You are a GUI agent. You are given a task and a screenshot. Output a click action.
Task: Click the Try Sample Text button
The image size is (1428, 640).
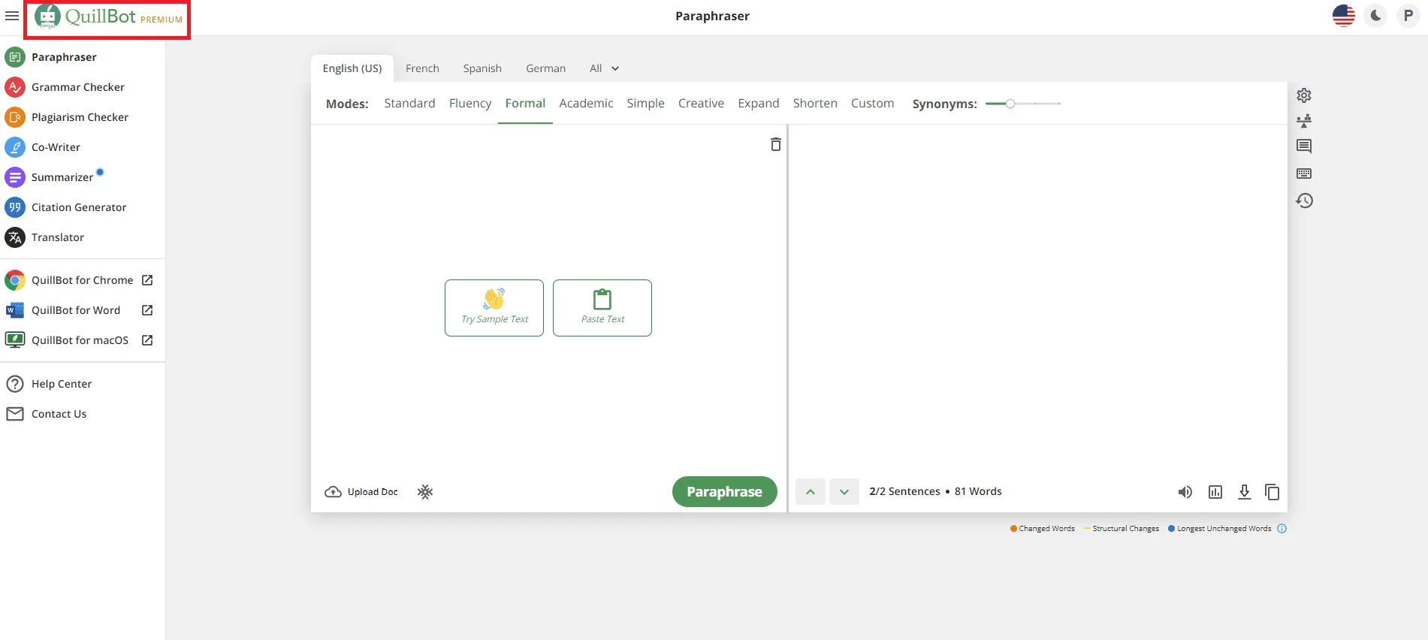(x=494, y=308)
